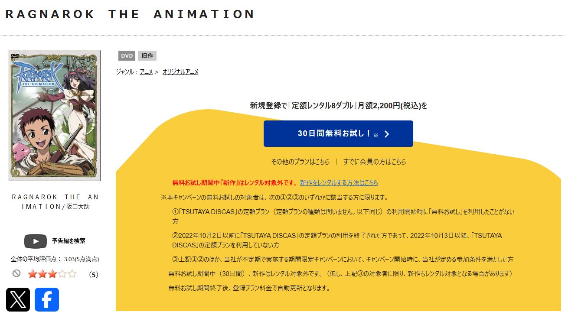Click the trailer search play icon

tap(36, 241)
